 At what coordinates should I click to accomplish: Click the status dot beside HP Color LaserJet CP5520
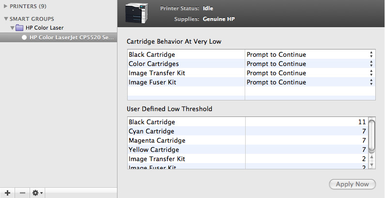click(x=24, y=37)
